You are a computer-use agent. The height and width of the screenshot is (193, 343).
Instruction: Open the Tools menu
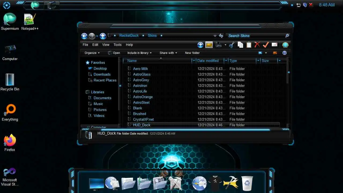(x=117, y=45)
